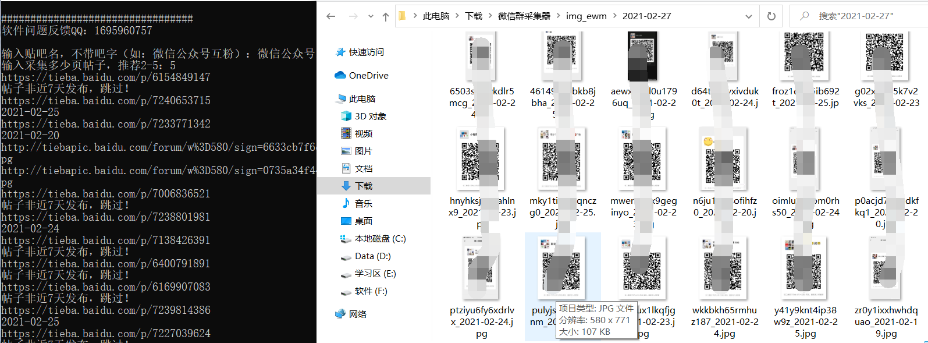Click console URL ending 7006836521

click(x=105, y=194)
